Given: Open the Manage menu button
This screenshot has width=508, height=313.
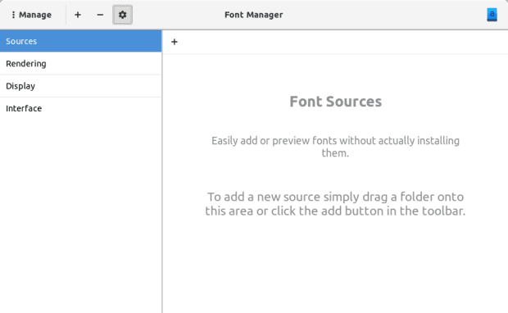Looking at the screenshot, I should click(31, 15).
